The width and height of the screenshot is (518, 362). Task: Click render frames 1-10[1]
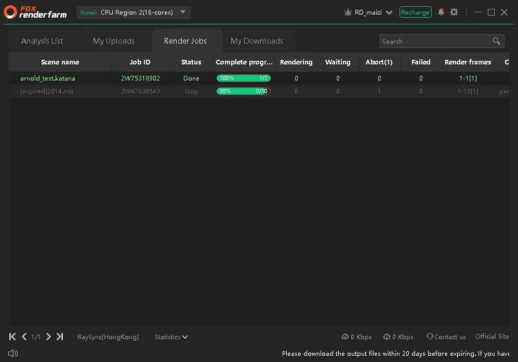468,91
